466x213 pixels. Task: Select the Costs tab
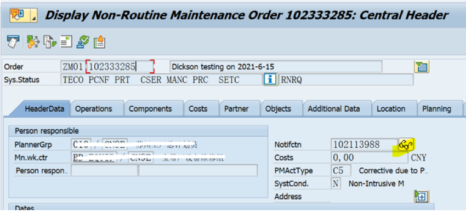[x=198, y=109]
